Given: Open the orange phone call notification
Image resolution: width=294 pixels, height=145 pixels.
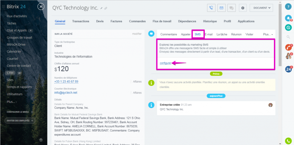Looking at the screenshot, I should pos(288,47).
